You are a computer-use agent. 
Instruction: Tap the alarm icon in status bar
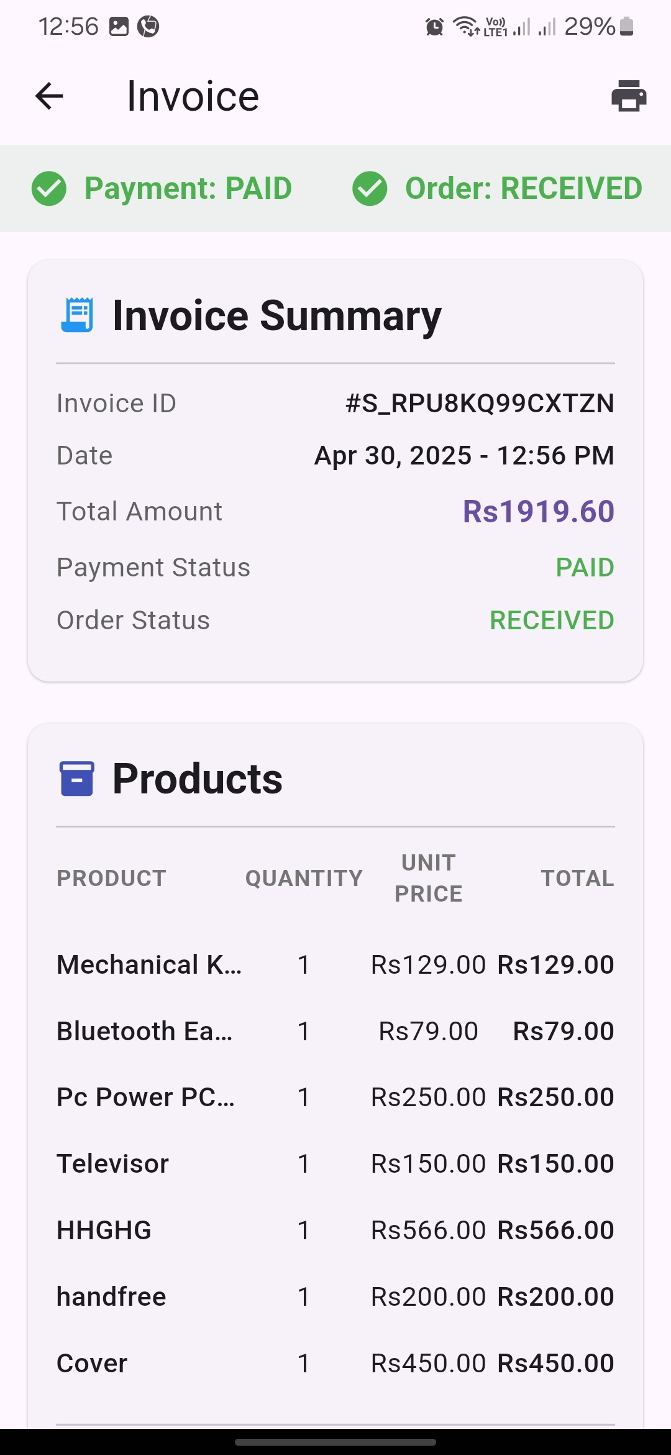(x=434, y=27)
